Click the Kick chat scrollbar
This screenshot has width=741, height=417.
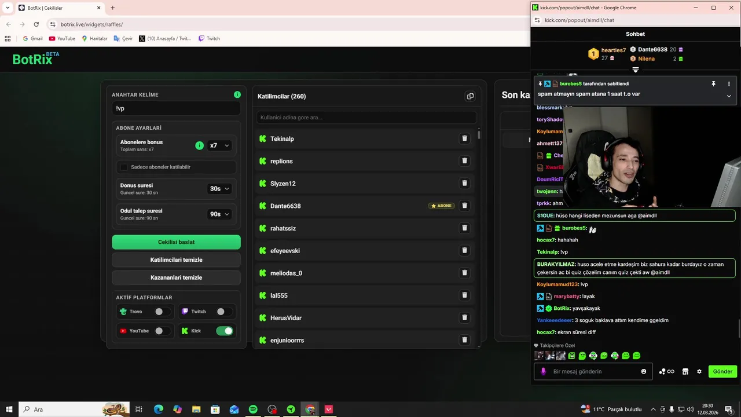(739, 328)
